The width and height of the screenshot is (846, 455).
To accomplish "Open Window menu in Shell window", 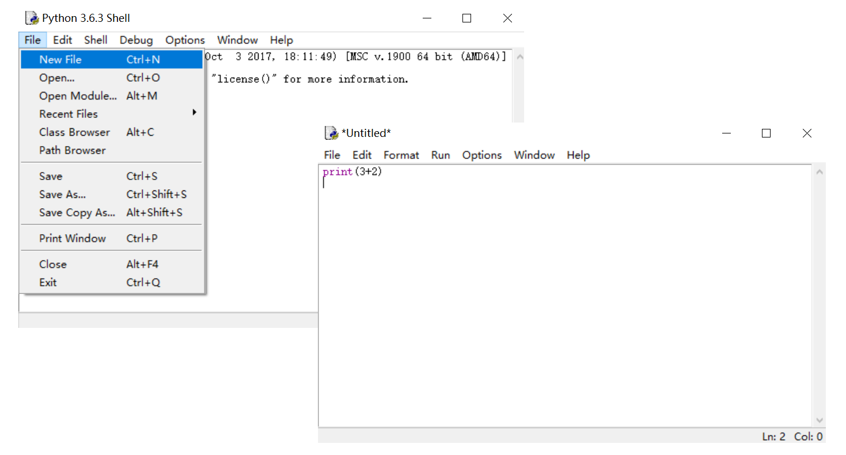I will click(x=237, y=40).
